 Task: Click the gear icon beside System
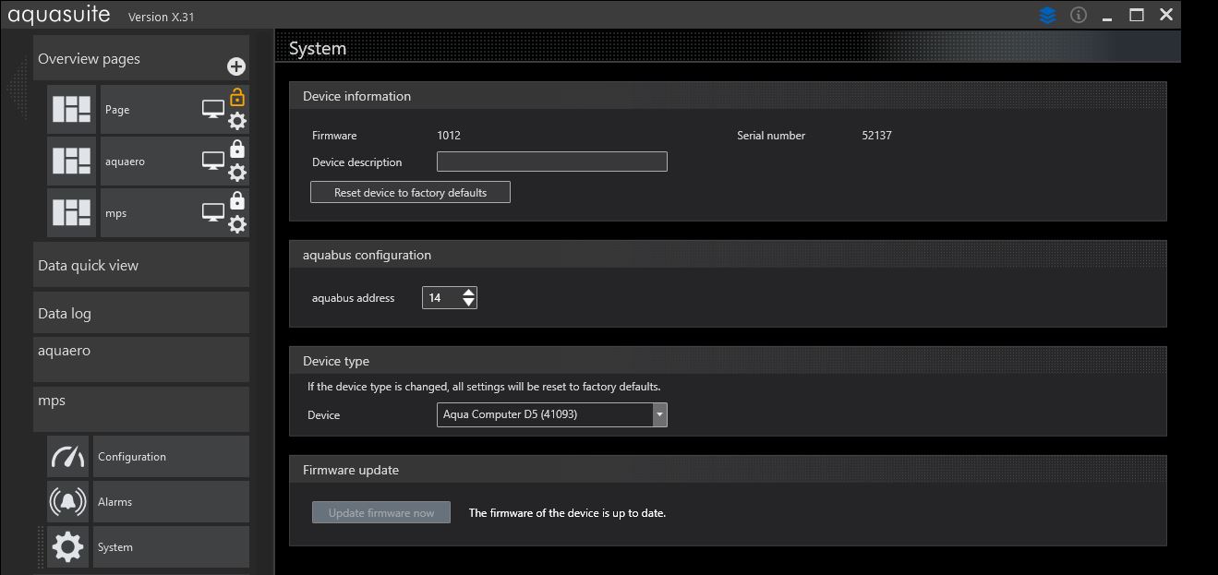(x=68, y=547)
